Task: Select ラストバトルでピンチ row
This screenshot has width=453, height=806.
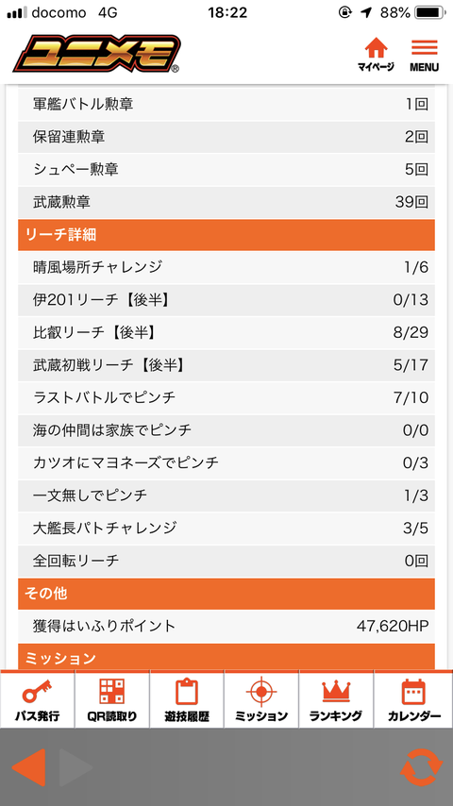Action: [x=226, y=398]
